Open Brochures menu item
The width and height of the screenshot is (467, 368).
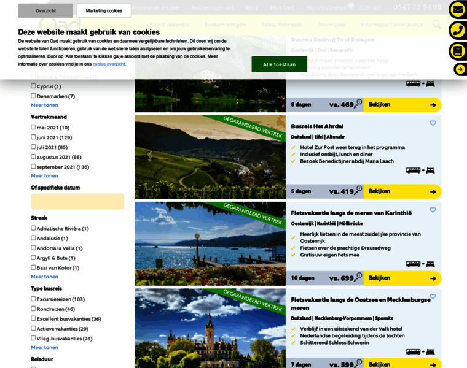pos(331,25)
